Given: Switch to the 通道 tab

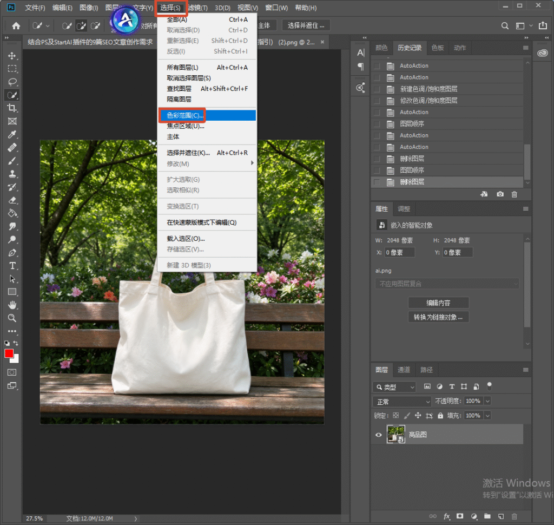Looking at the screenshot, I should pos(404,370).
